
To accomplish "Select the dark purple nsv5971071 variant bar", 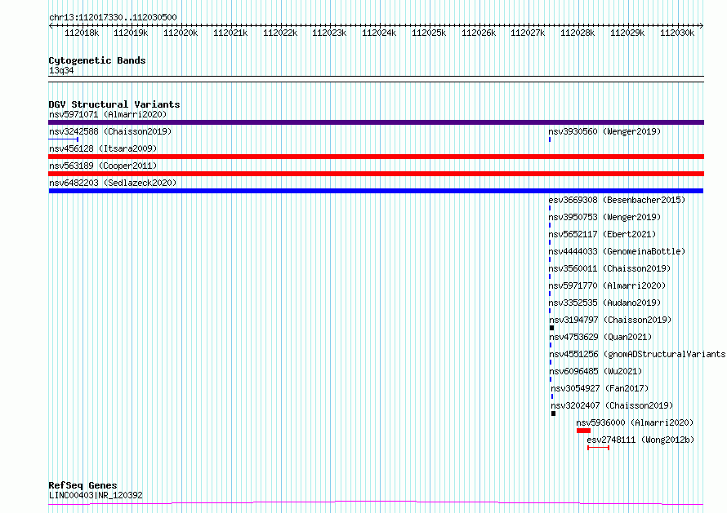I will tap(376, 122).
